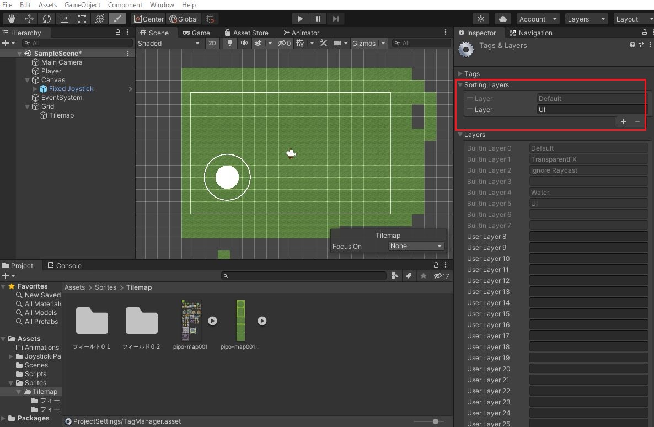
Task: Switch to the Navigation tab
Action: pyautogui.click(x=531, y=33)
